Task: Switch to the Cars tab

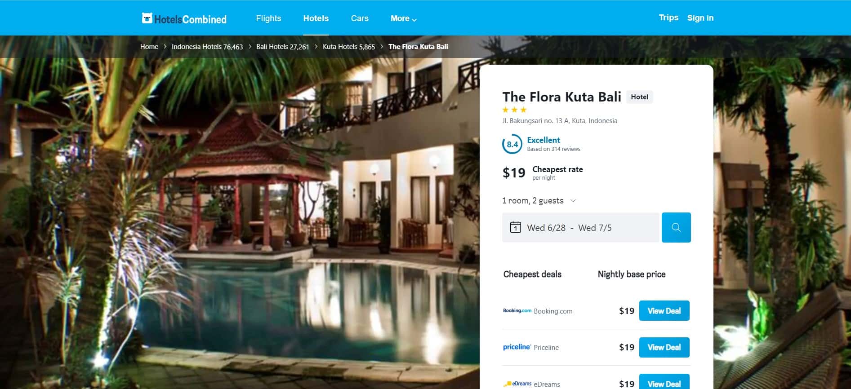Action: pos(360,18)
